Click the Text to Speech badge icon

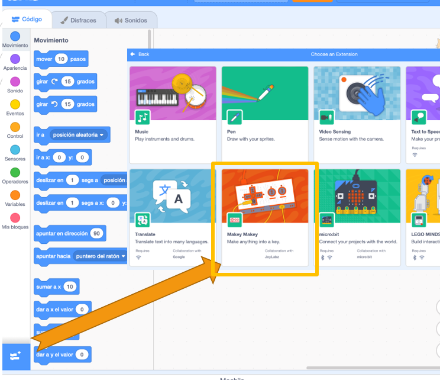(419, 117)
